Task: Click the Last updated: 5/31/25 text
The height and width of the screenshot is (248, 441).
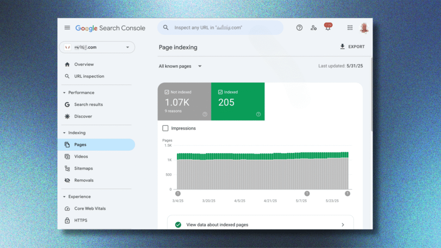Action: 341,66
